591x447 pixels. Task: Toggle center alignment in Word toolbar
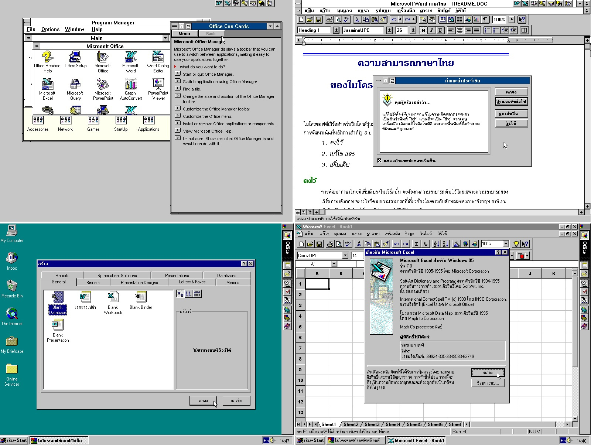tap(460, 30)
